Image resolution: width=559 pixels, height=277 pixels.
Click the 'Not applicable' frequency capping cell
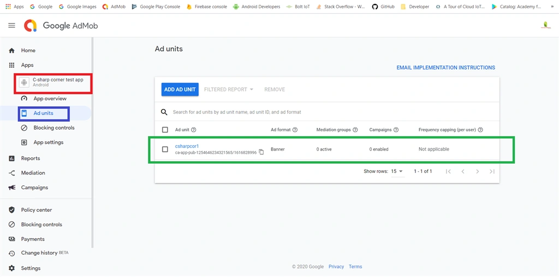click(434, 149)
